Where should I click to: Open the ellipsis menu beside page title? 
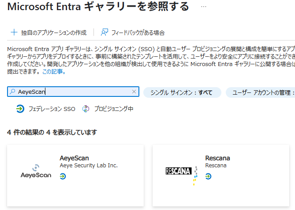tap(203, 7)
